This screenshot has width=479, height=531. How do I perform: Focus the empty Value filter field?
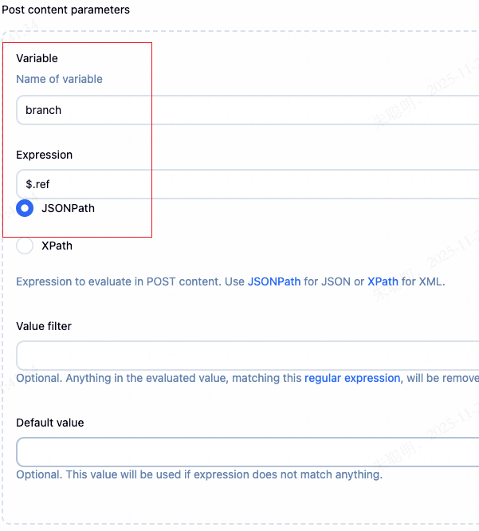[x=239, y=356]
